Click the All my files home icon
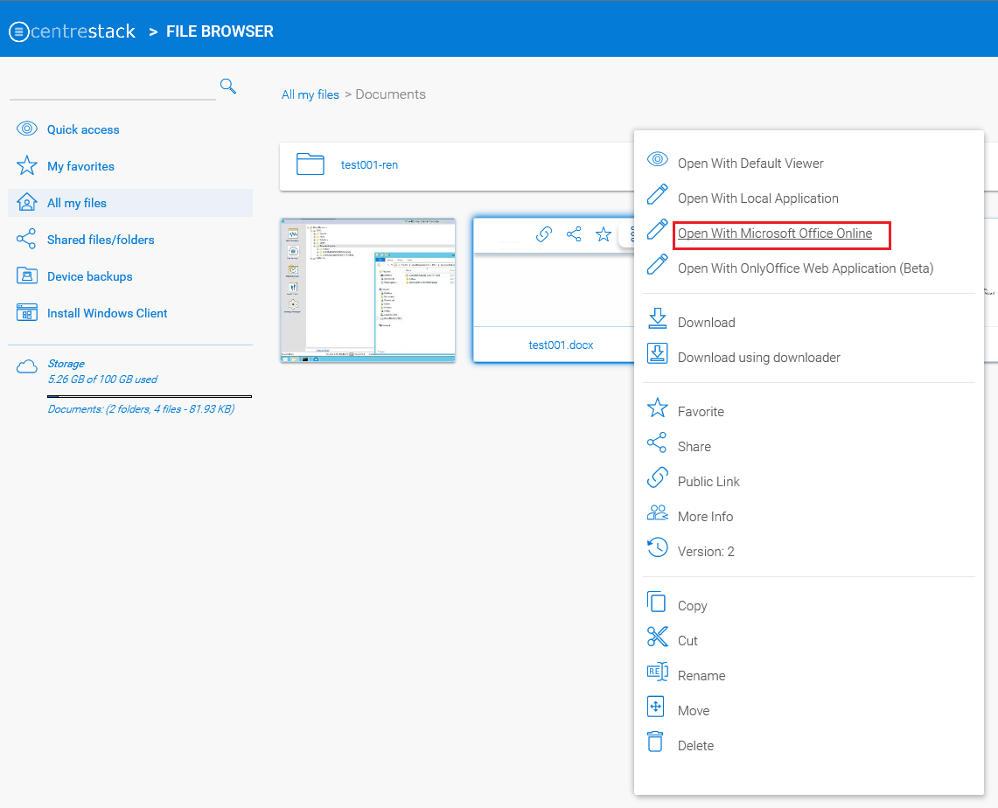Viewport: 998px width, 808px height. tap(27, 202)
